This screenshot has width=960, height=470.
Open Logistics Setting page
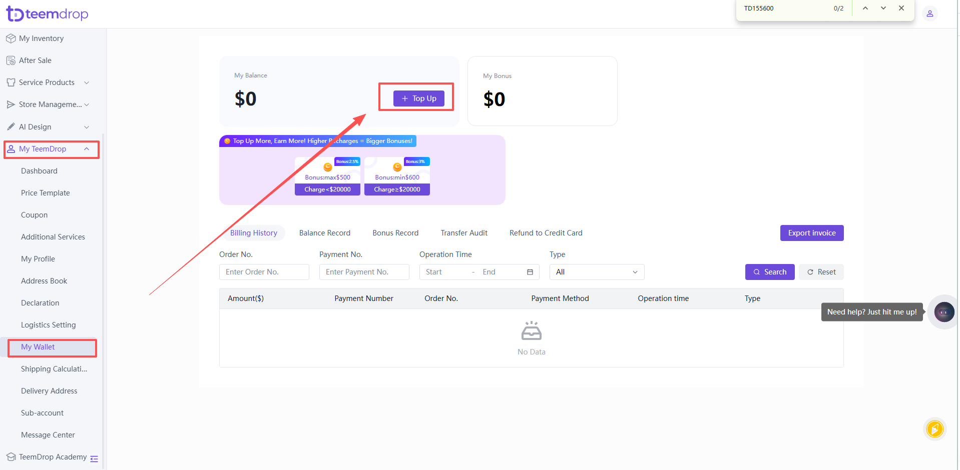pyautogui.click(x=48, y=325)
